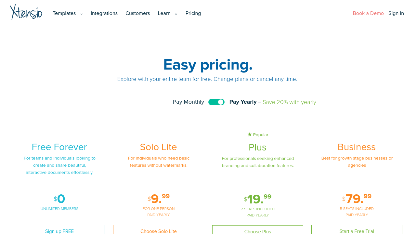Expand the Learn dropdown menu
Screen dimensions: 416x234
click(164, 13)
